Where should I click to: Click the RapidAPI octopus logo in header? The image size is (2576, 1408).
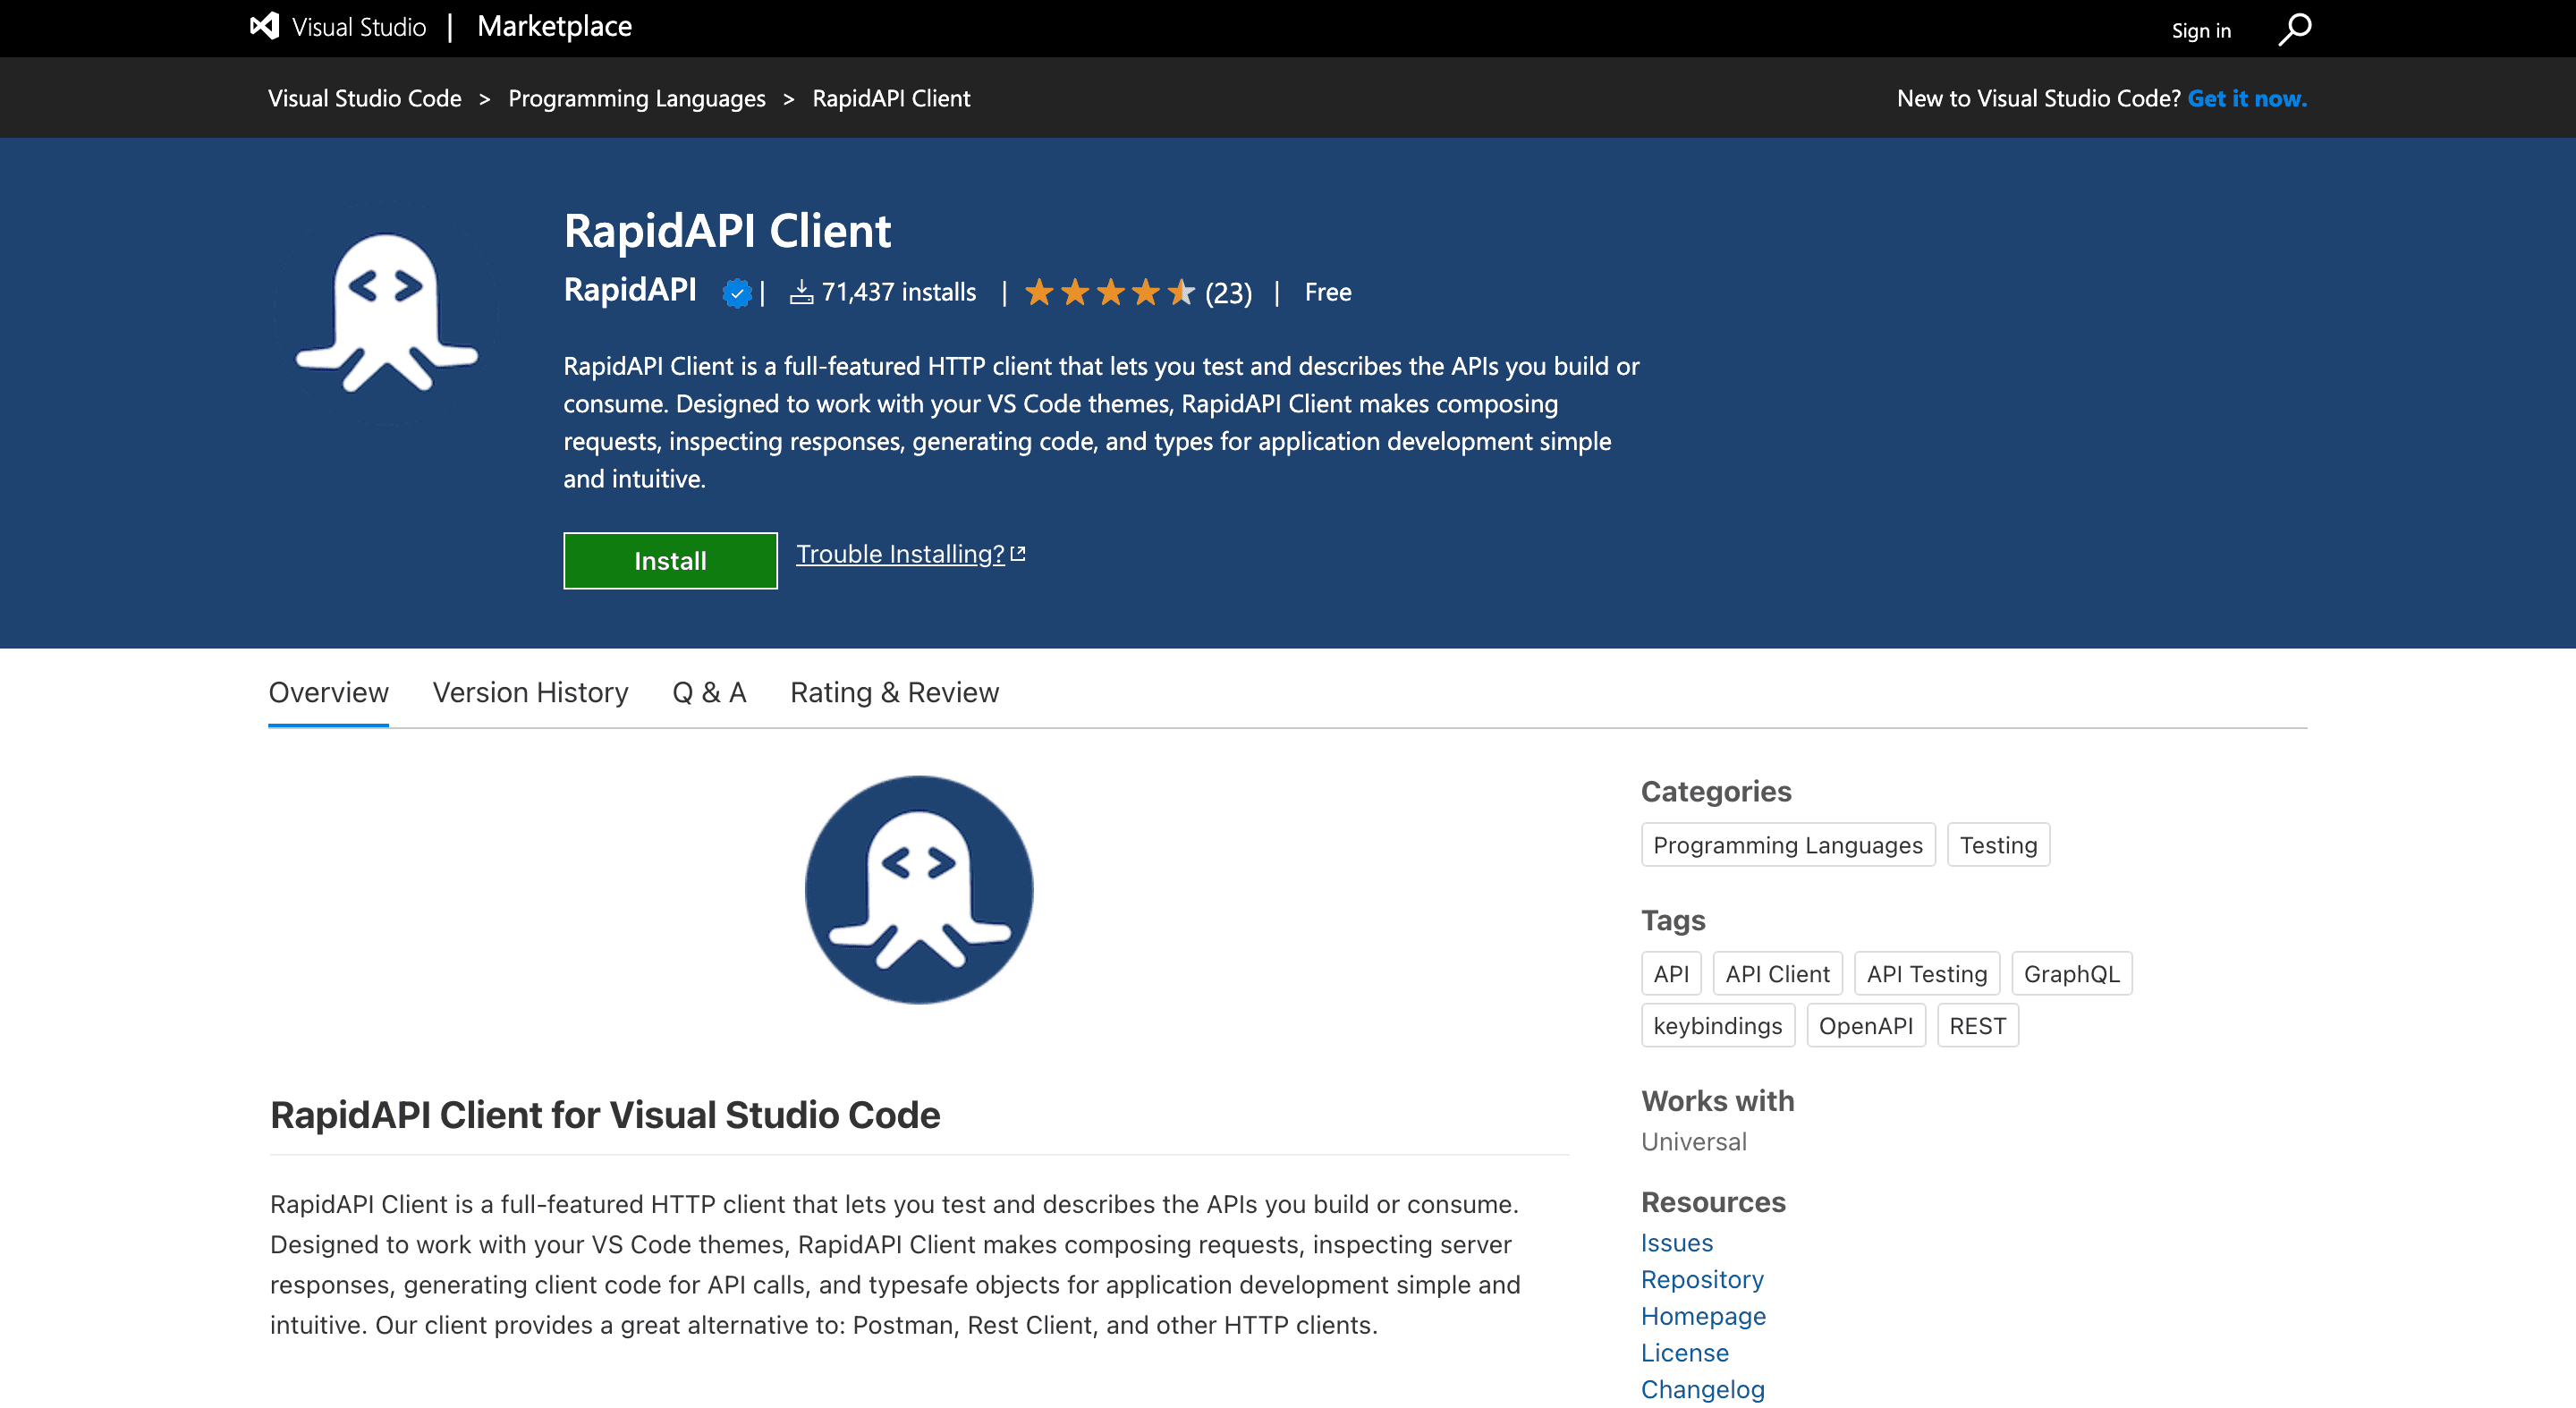click(x=387, y=313)
